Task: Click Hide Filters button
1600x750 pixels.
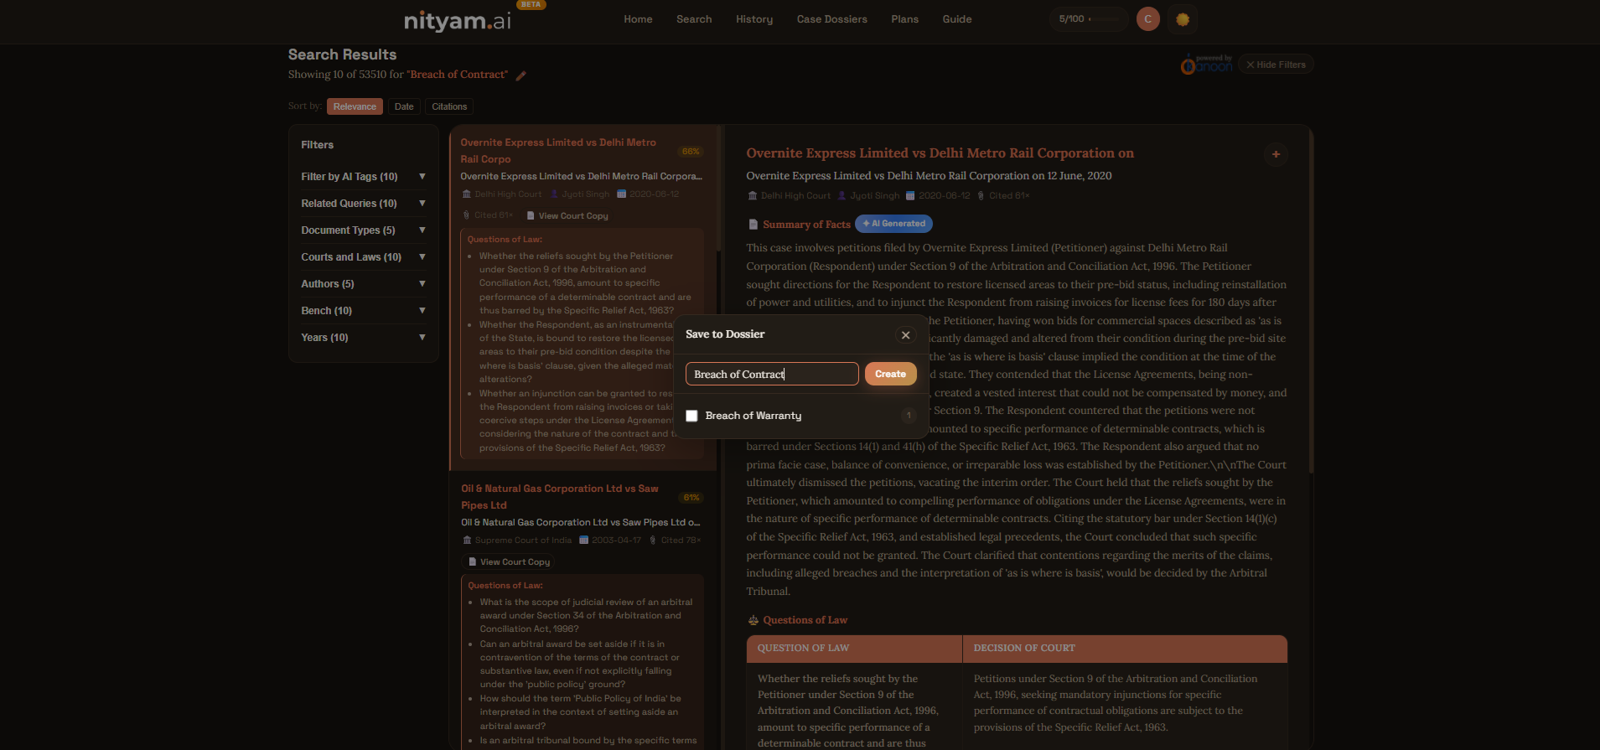Action: [1276, 65]
